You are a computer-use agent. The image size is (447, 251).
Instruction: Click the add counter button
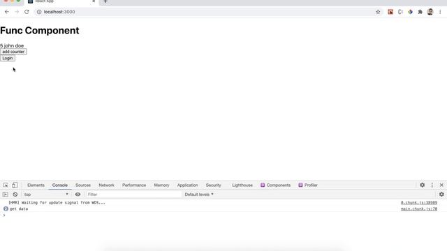[13, 52]
